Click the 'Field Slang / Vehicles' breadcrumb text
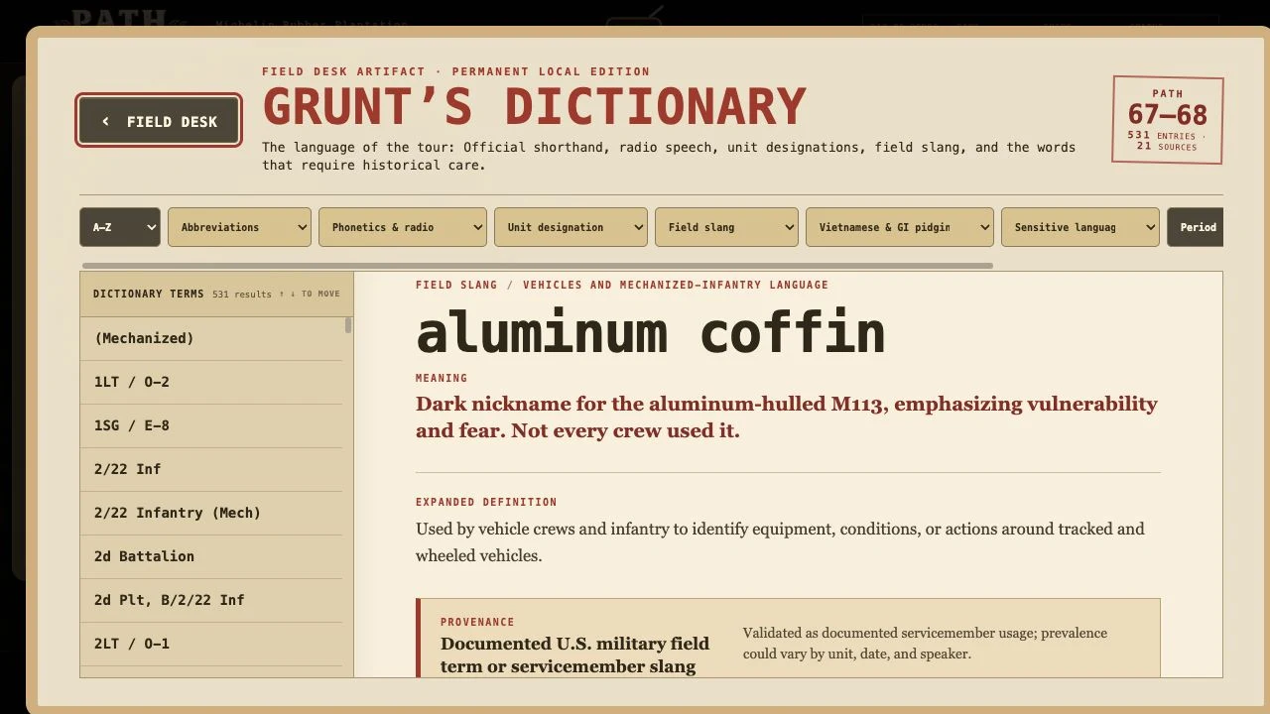The height and width of the screenshot is (714, 1270). point(622,285)
